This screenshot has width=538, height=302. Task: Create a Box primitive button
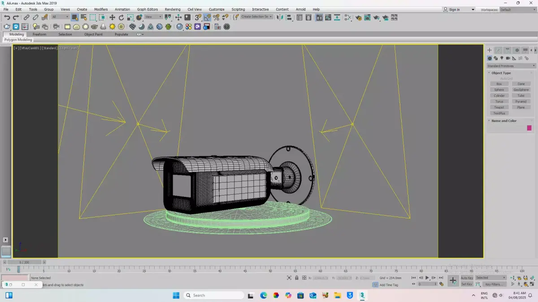tap(499, 84)
